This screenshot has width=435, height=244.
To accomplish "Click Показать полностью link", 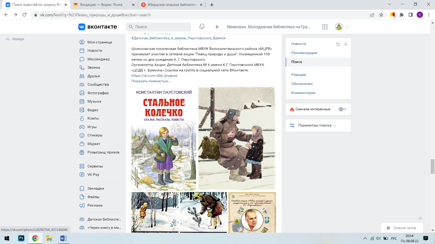I will point(151,81).
